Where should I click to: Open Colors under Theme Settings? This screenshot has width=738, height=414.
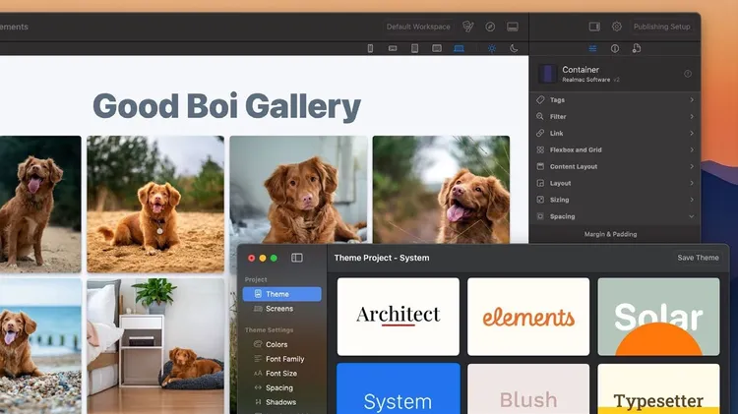(282, 344)
